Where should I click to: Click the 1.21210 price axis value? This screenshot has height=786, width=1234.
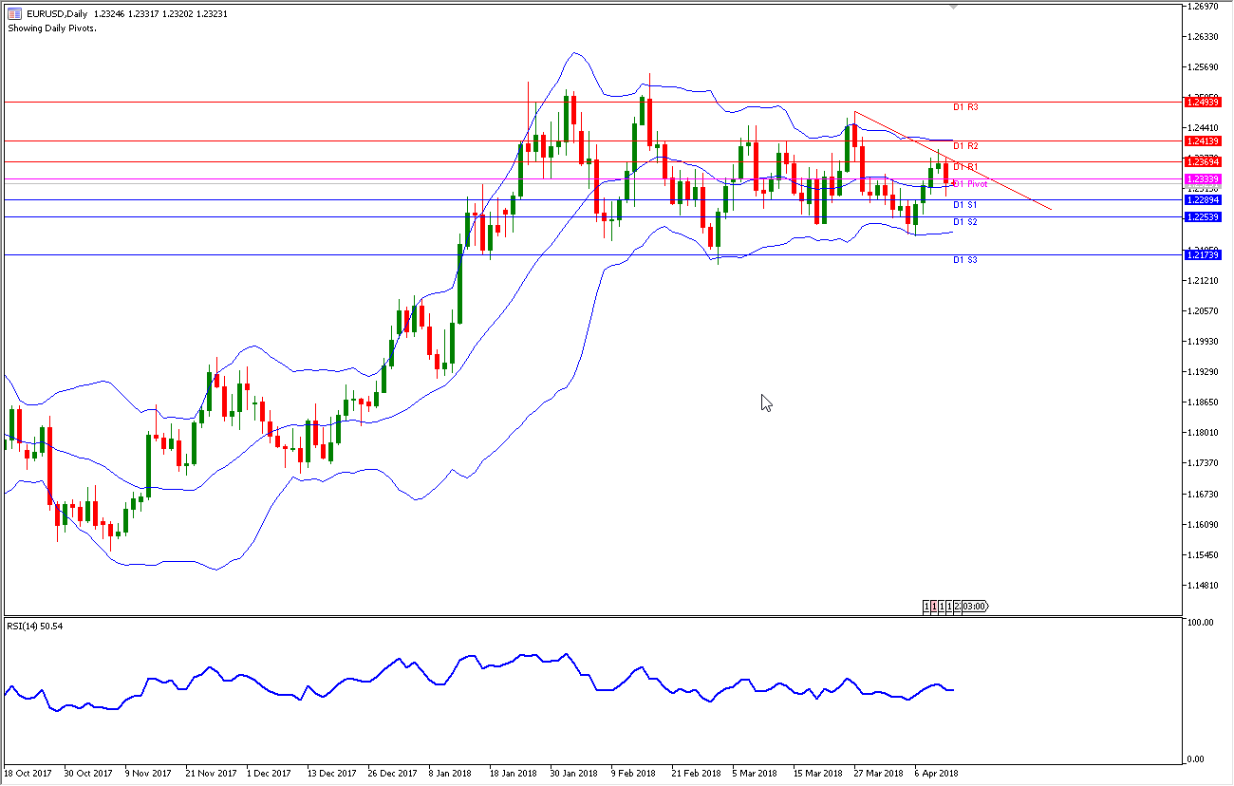click(x=1201, y=281)
